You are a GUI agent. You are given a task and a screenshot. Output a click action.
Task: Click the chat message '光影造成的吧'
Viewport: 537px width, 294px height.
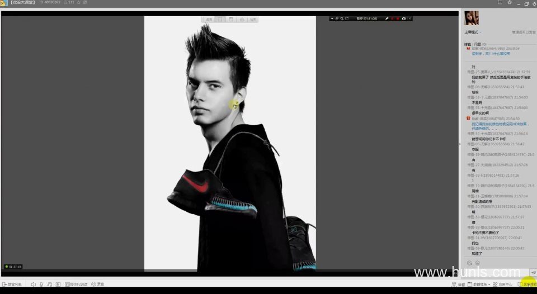pyautogui.click(x=482, y=202)
